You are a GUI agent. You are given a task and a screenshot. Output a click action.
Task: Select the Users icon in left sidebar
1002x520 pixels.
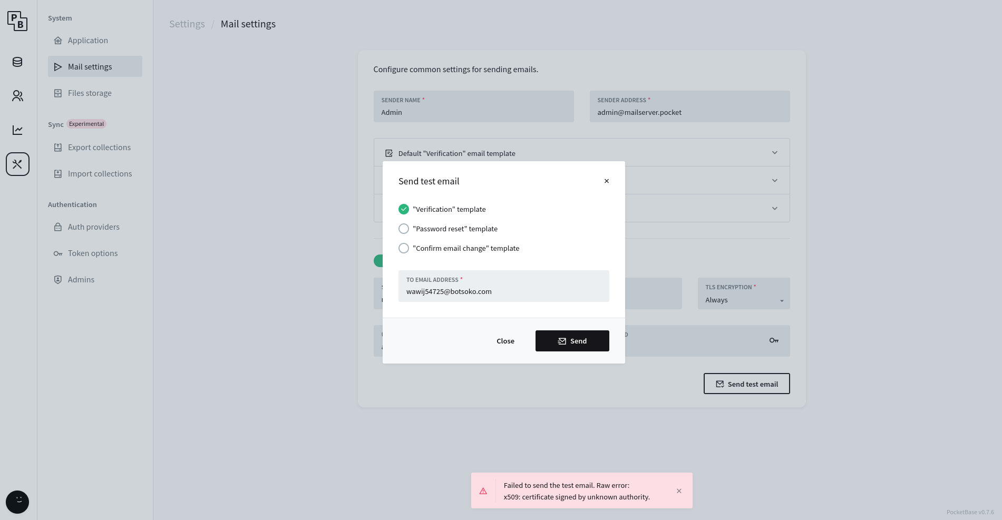click(x=17, y=96)
